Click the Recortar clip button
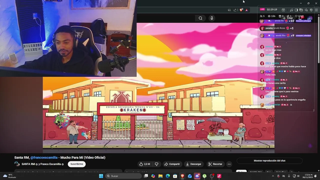Viewport: 320px width, 180px height. click(215, 164)
